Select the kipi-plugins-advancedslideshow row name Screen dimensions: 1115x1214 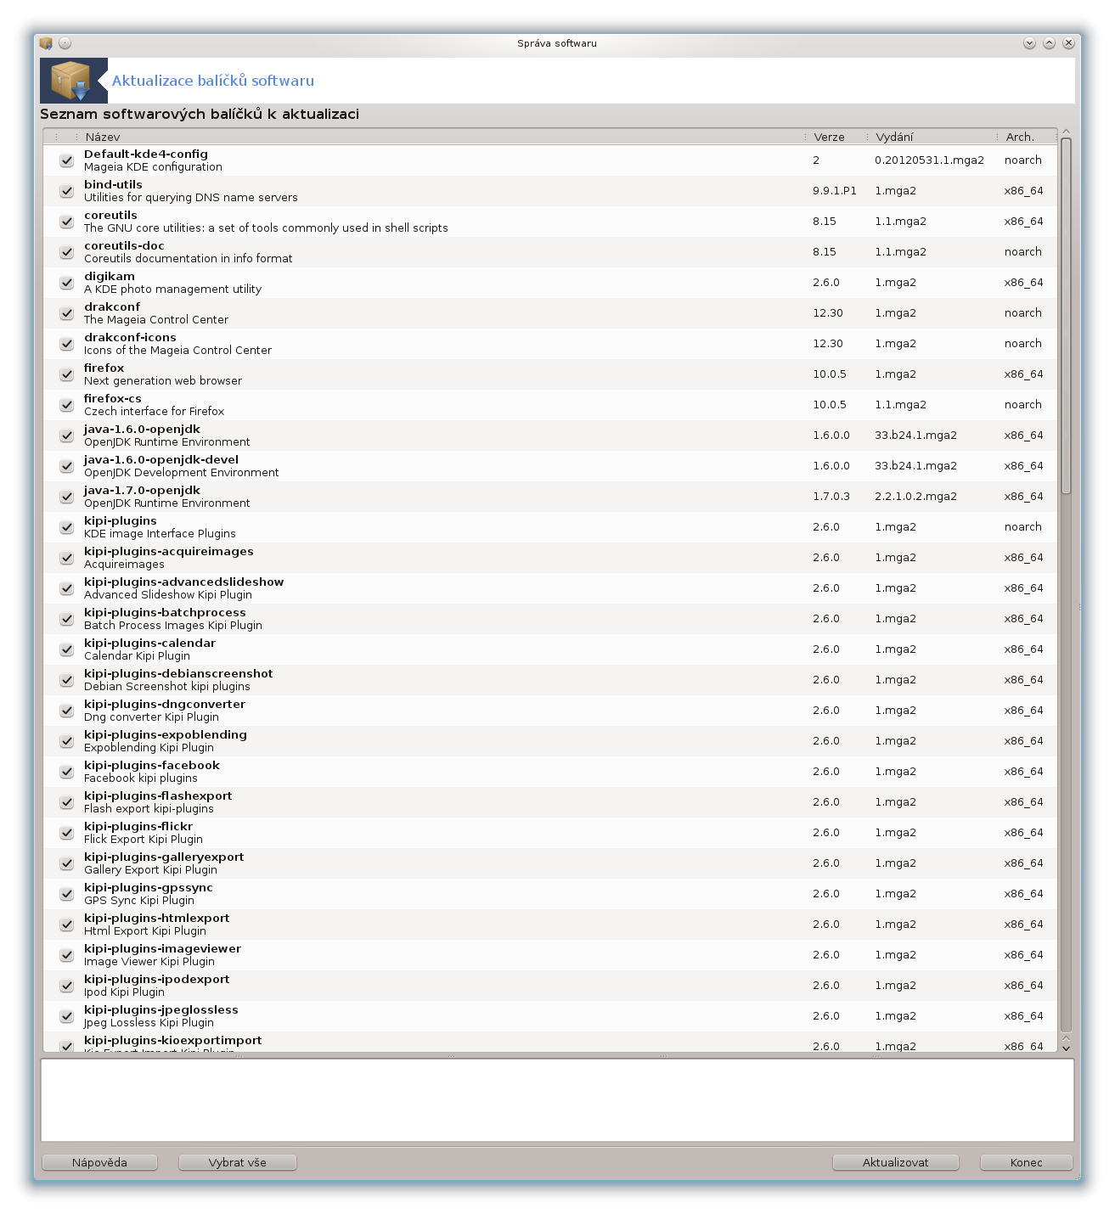[x=183, y=582]
